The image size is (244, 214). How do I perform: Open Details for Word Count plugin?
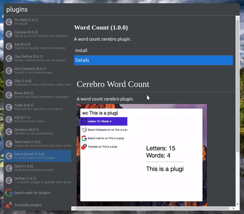pos(153,60)
